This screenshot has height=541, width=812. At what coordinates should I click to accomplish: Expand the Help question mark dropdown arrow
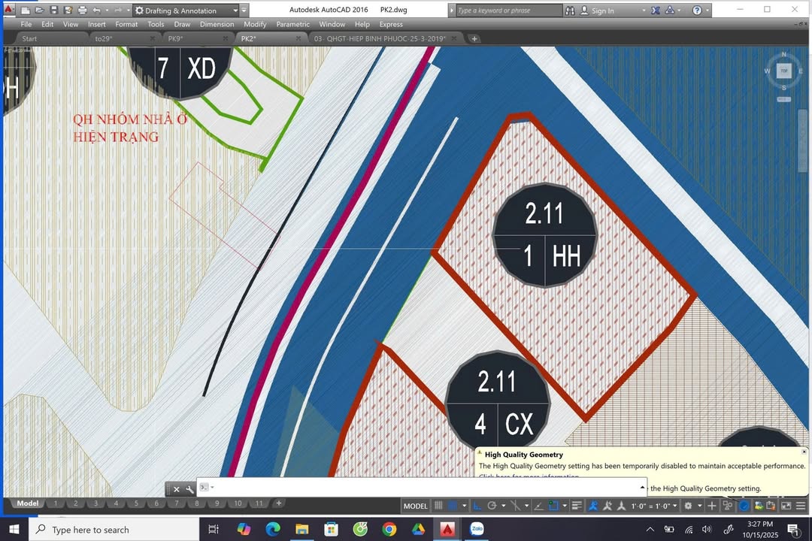[x=707, y=11]
